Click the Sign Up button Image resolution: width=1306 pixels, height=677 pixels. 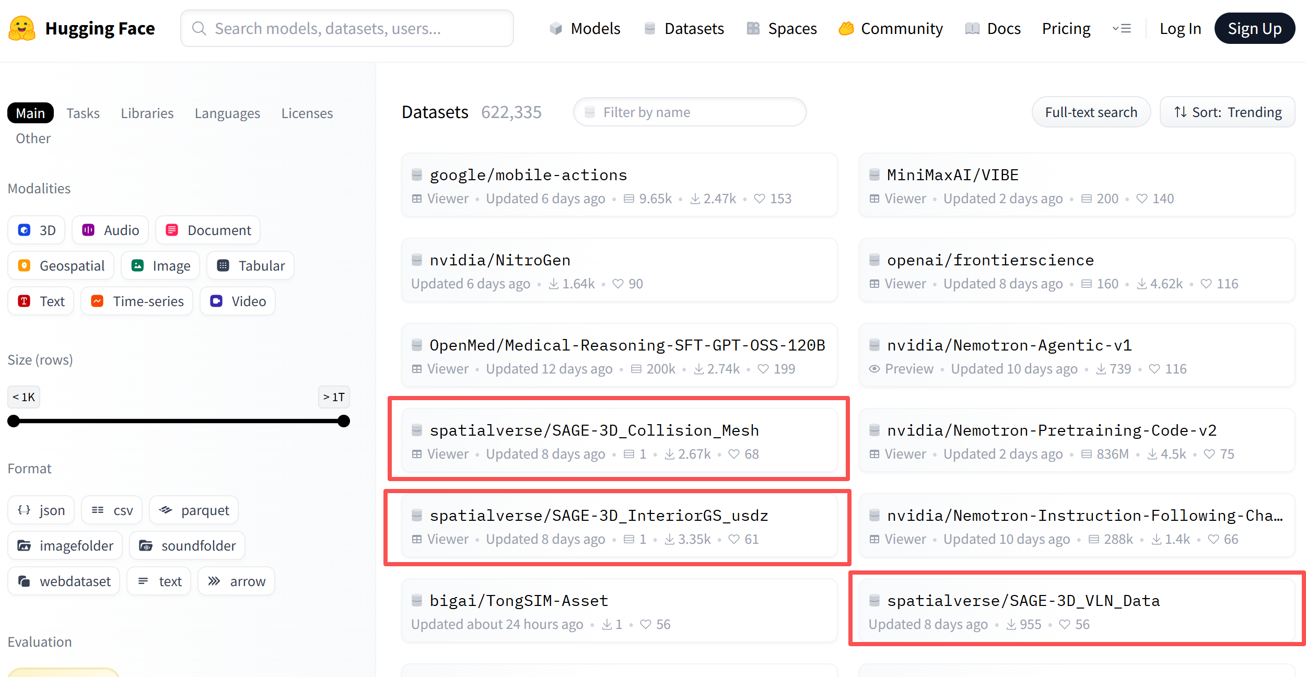coord(1254,29)
